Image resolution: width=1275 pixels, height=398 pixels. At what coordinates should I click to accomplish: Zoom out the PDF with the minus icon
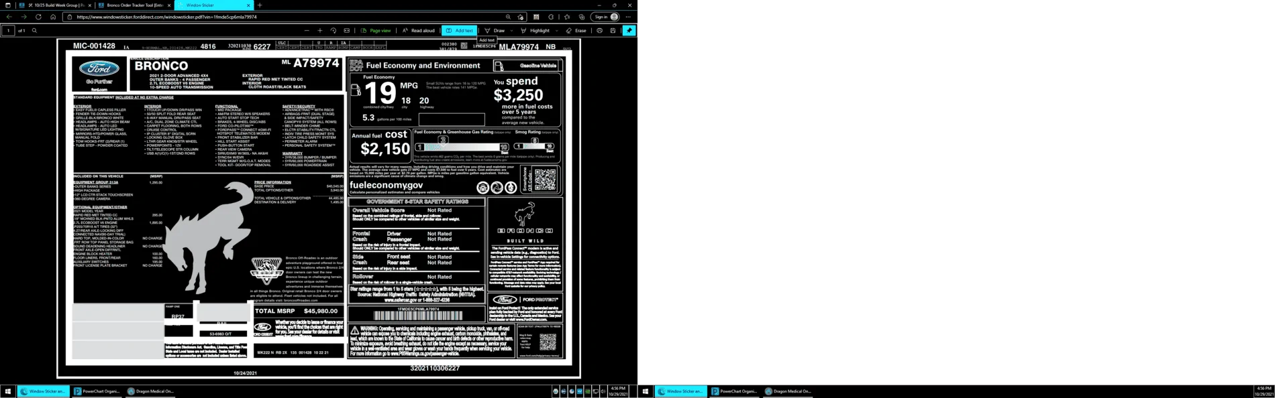[x=307, y=31]
